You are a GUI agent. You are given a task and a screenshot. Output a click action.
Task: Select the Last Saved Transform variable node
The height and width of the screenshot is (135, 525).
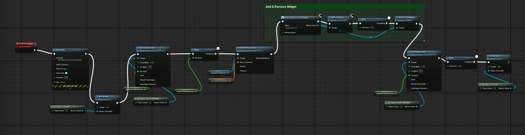pyautogui.click(x=220, y=81)
